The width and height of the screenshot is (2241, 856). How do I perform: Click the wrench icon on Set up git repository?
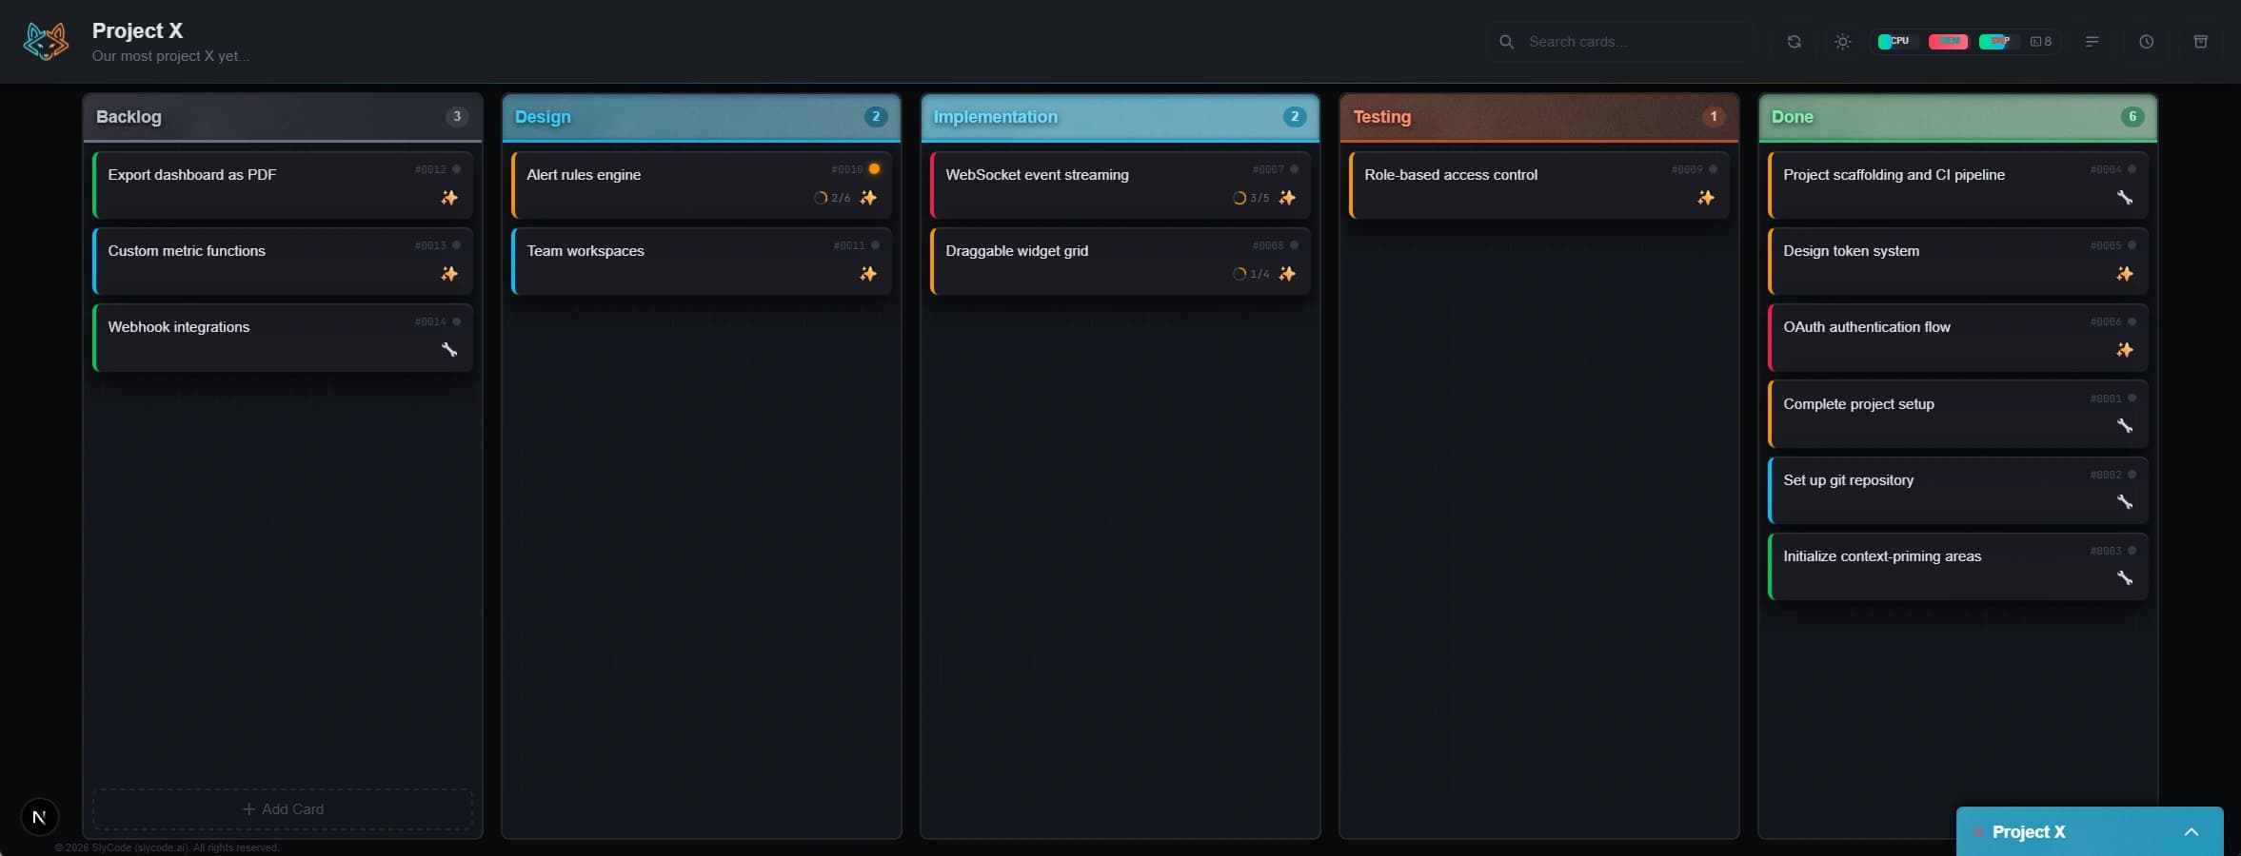[x=2125, y=502]
